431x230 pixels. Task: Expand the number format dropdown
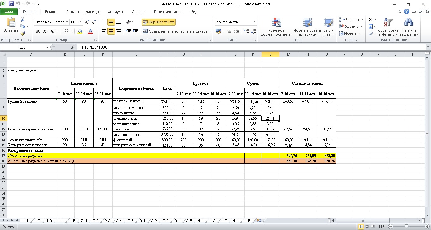coord(254,22)
